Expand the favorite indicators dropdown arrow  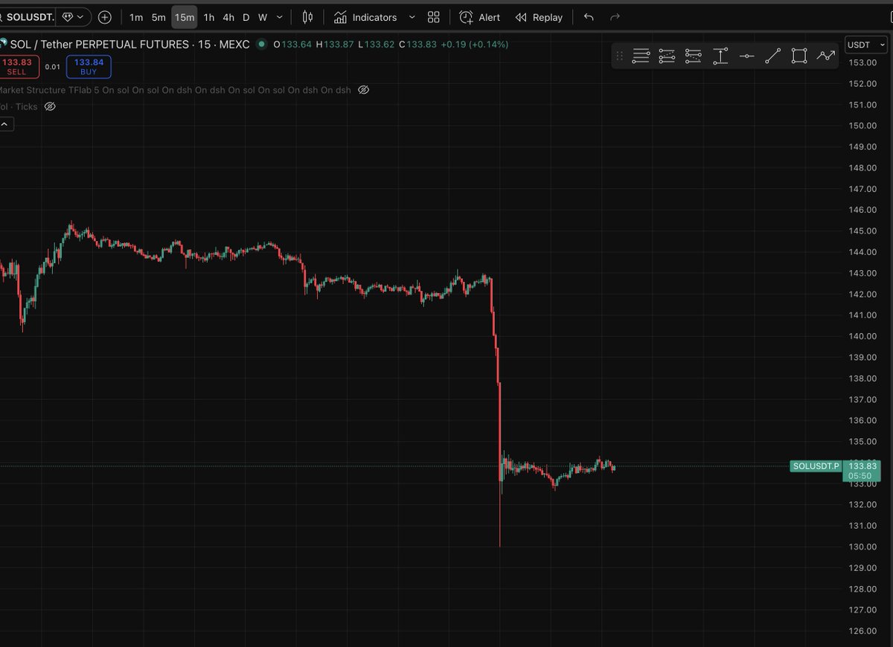412,17
